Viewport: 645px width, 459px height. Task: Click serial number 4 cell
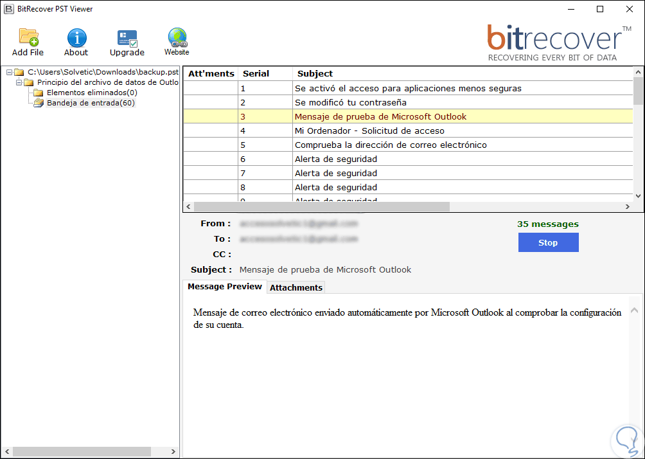265,131
